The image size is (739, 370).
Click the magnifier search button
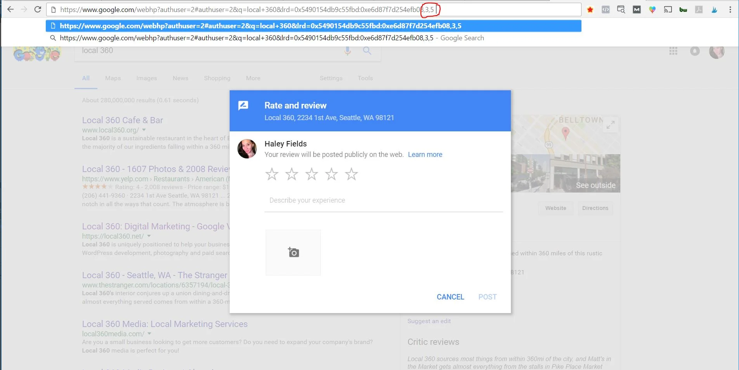(367, 50)
